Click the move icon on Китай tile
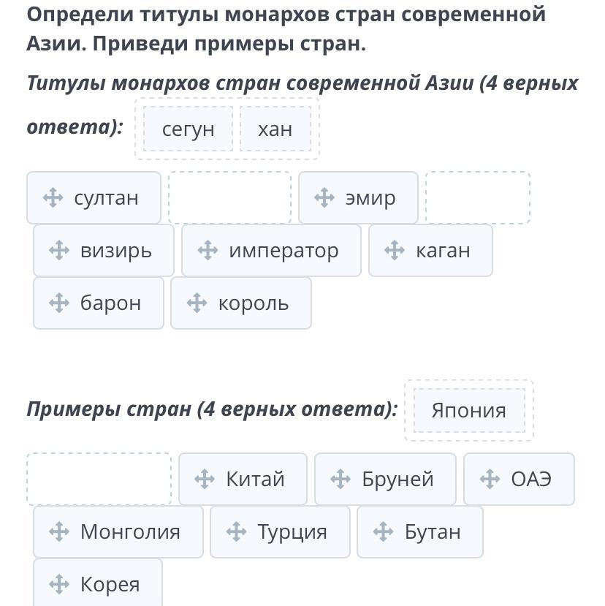605x606 pixels. tap(205, 480)
